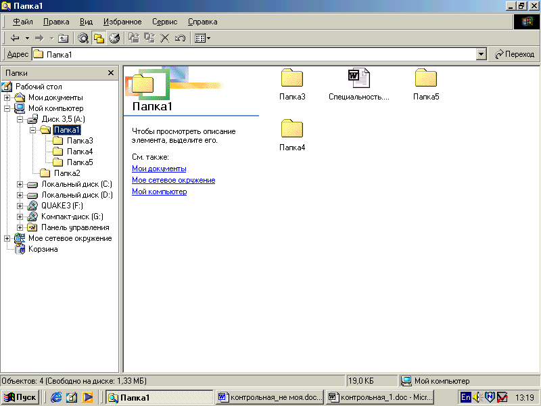541x406 pixels.
Task: Open the Сервис menu
Action: (x=164, y=22)
